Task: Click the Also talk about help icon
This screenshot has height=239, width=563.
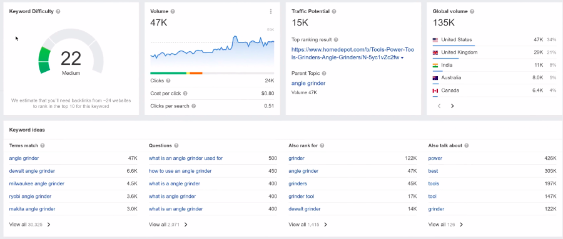Action: coord(466,146)
